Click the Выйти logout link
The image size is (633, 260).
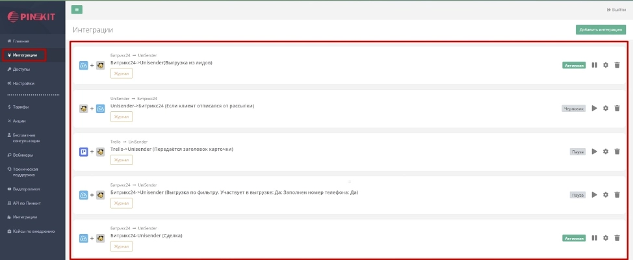click(616, 10)
